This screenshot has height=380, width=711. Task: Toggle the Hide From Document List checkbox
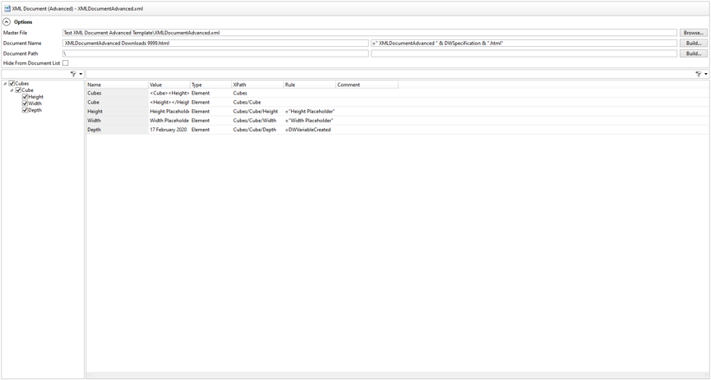[x=66, y=63]
